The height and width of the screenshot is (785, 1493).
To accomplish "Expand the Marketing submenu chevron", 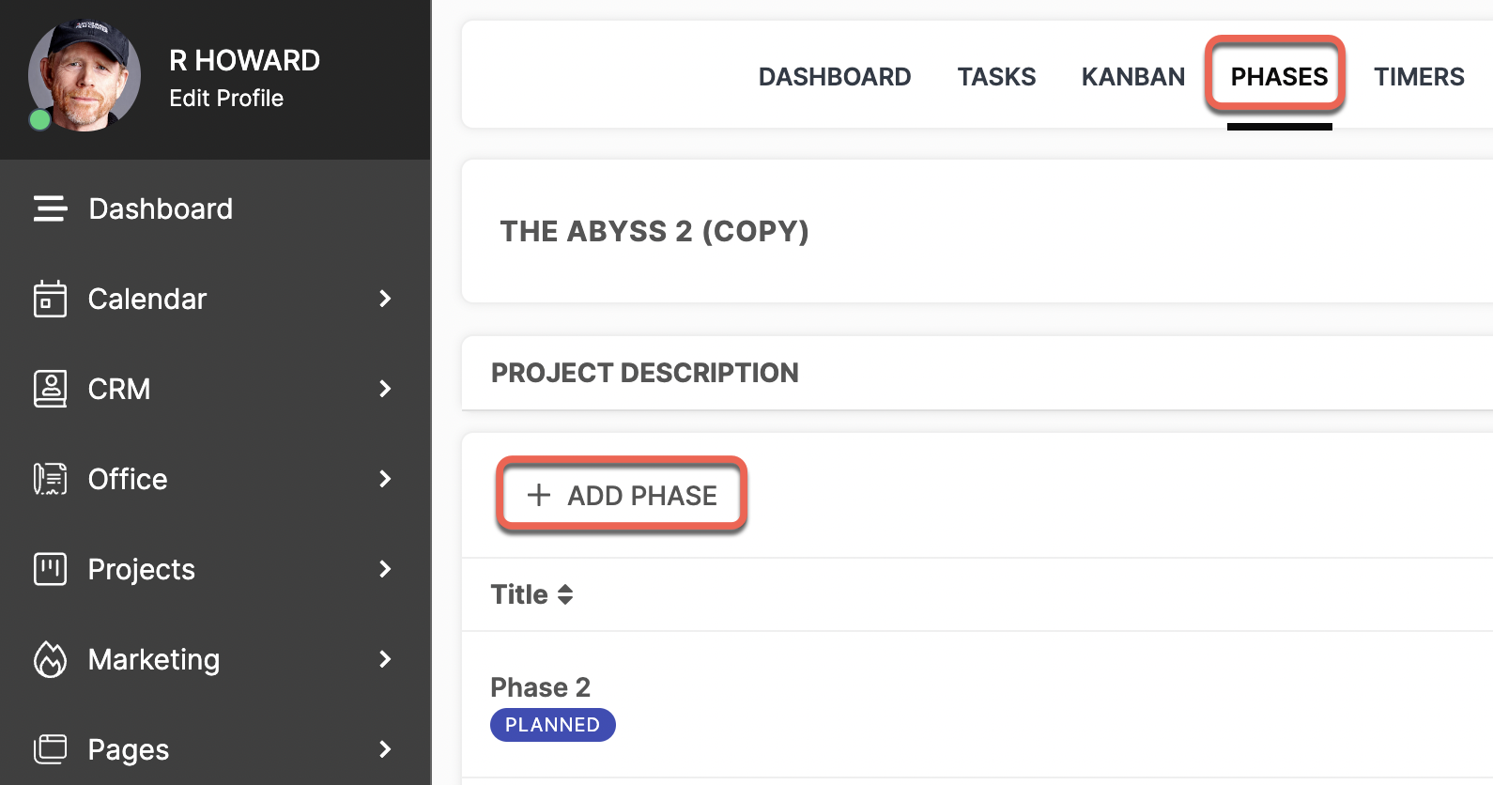I will click(385, 659).
